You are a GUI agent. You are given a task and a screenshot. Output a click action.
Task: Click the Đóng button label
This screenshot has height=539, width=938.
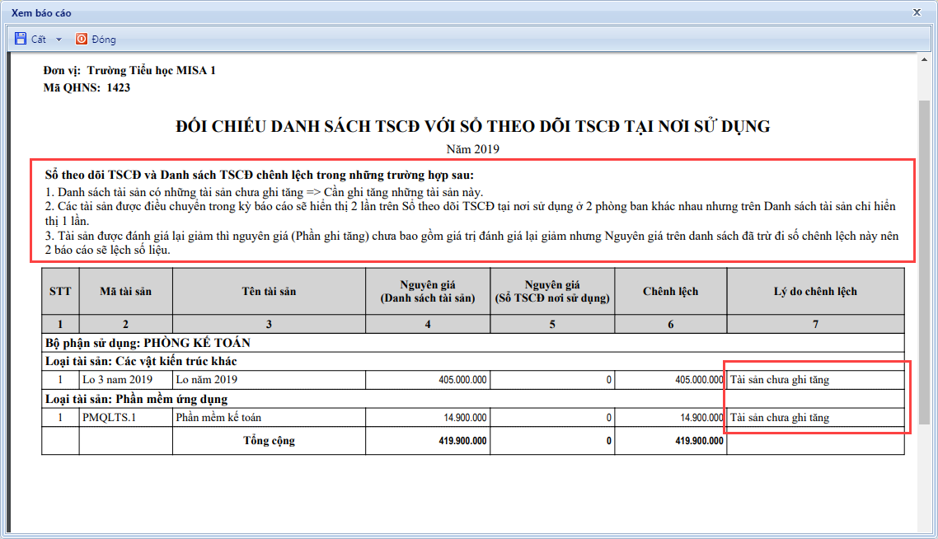[104, 40]
